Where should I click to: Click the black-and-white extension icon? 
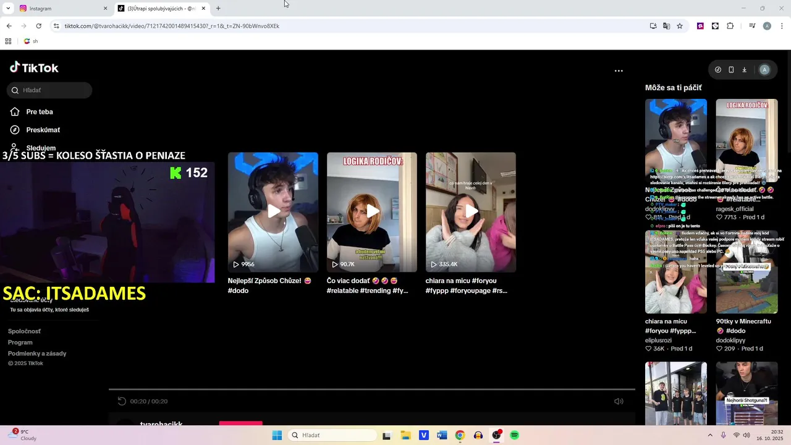click(715, 26)
